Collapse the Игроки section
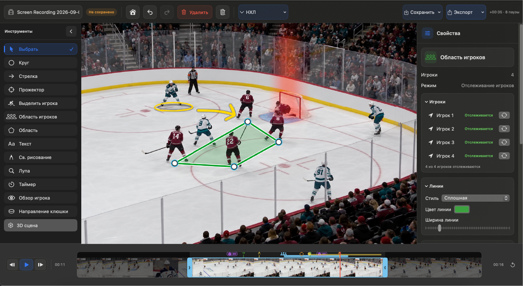The width and height of the screenshot is (523, 286). coord(426,102)
